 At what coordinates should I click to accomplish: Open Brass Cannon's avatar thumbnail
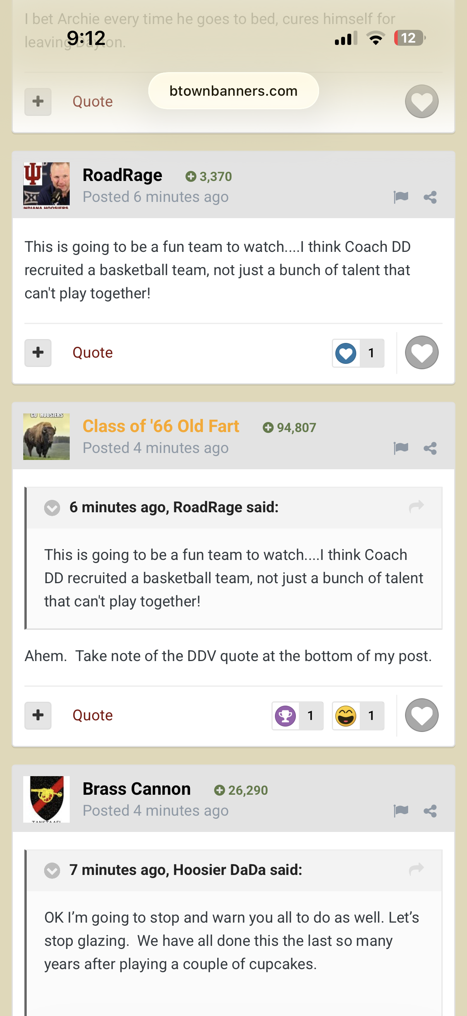tap(46, 799)
